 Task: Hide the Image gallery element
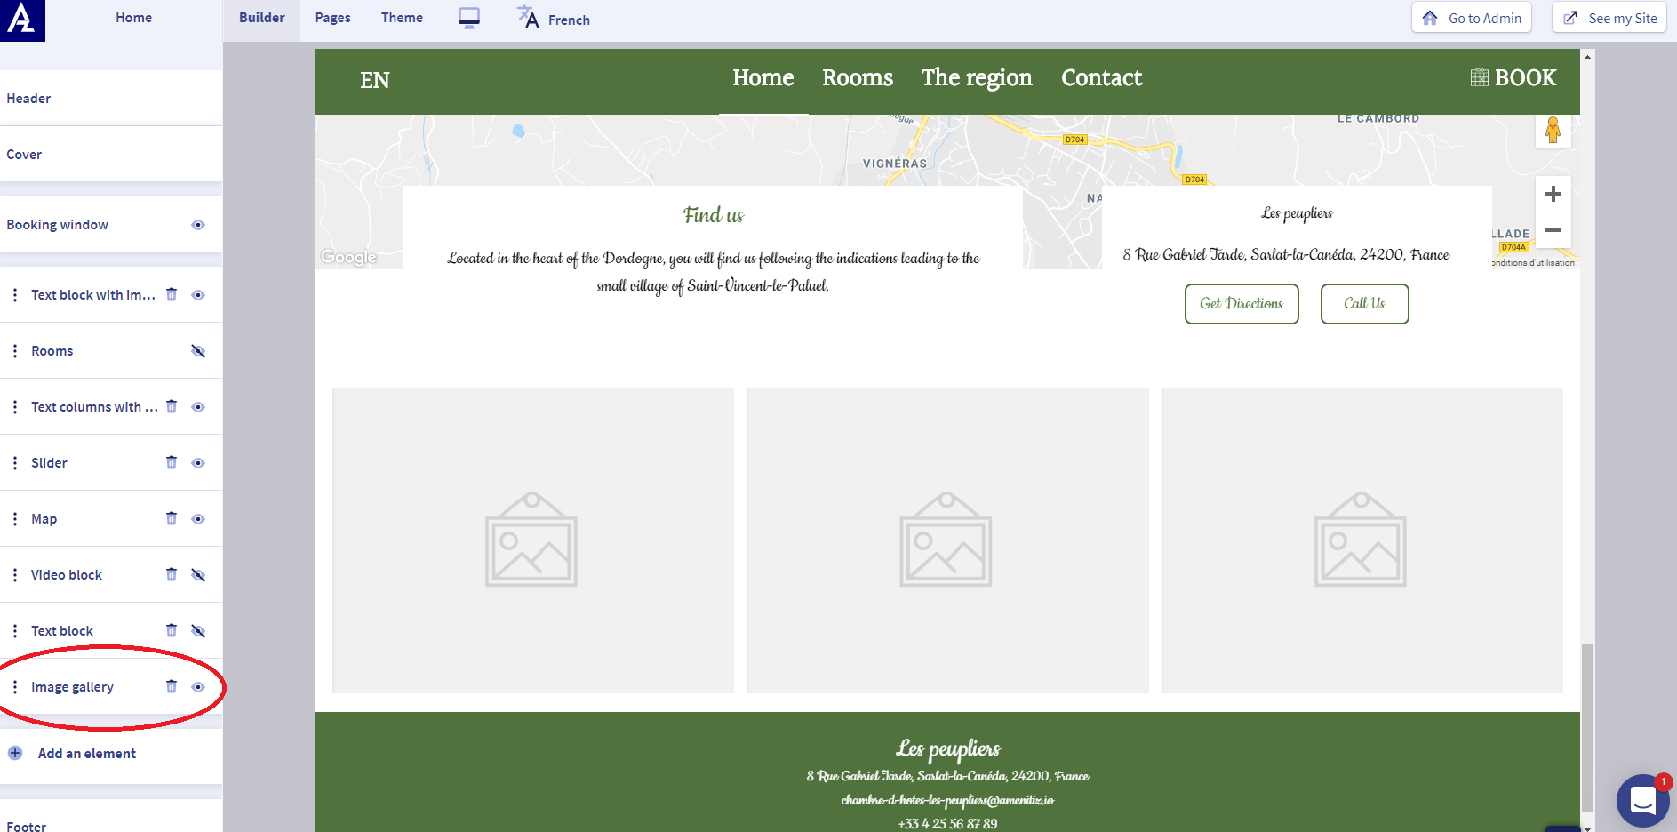[x=198, y=687]
